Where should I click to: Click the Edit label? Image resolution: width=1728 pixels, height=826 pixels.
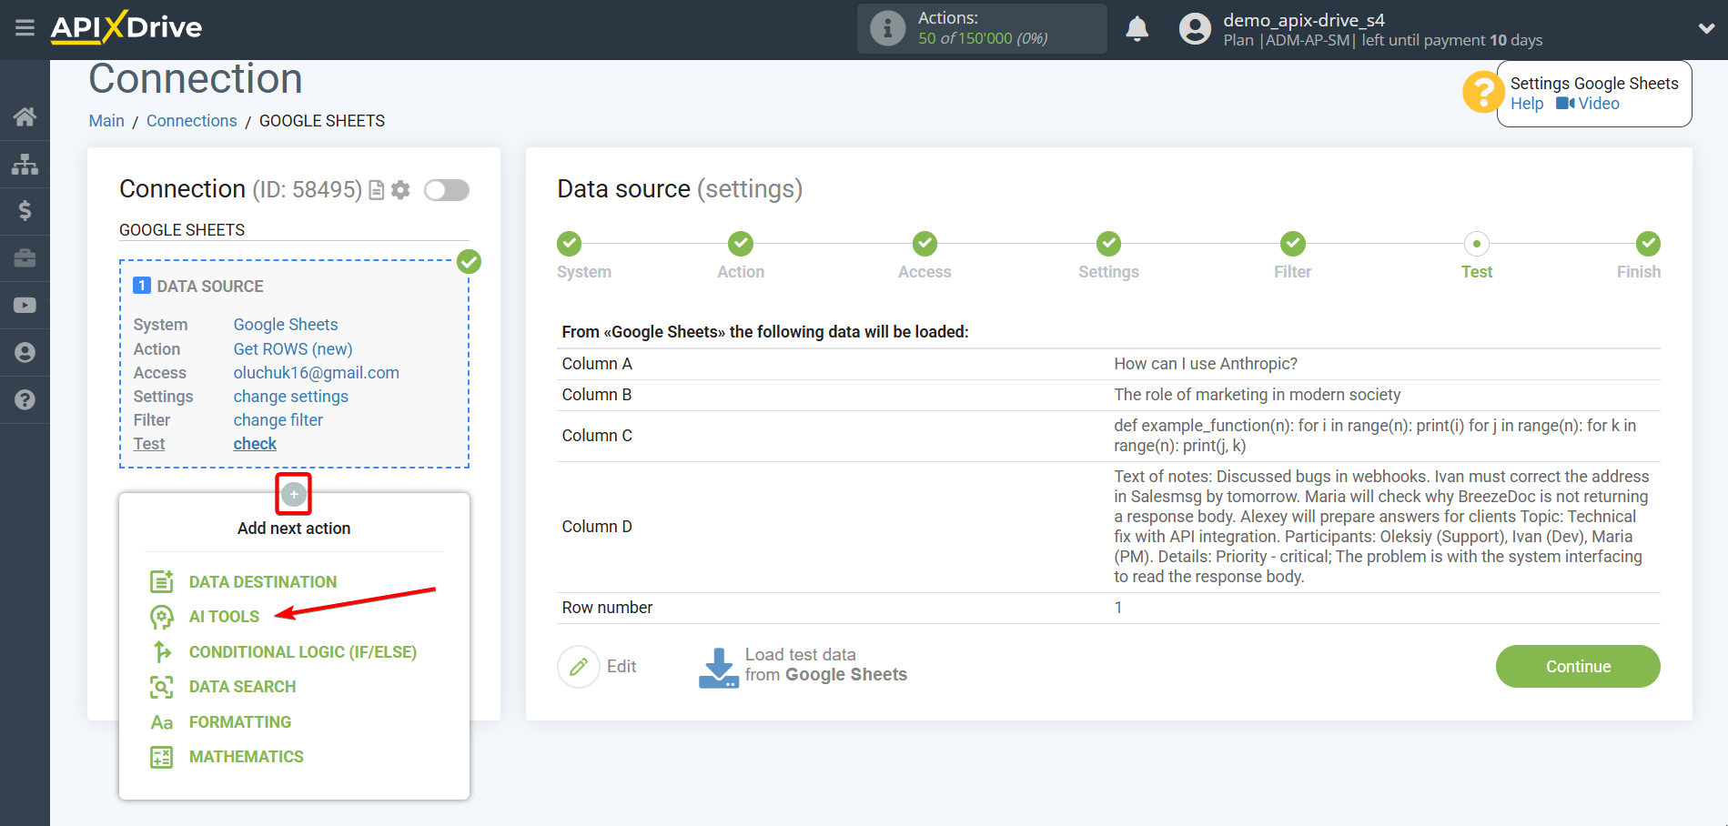[x=621, y=667]
